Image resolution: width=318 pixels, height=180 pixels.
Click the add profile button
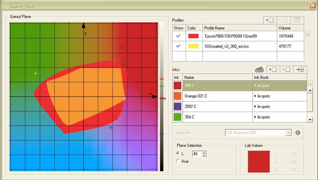(270, 20)
